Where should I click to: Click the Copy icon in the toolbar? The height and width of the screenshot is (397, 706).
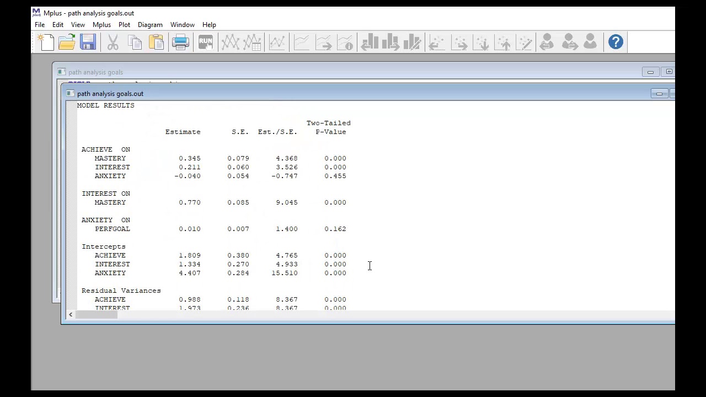135,42
